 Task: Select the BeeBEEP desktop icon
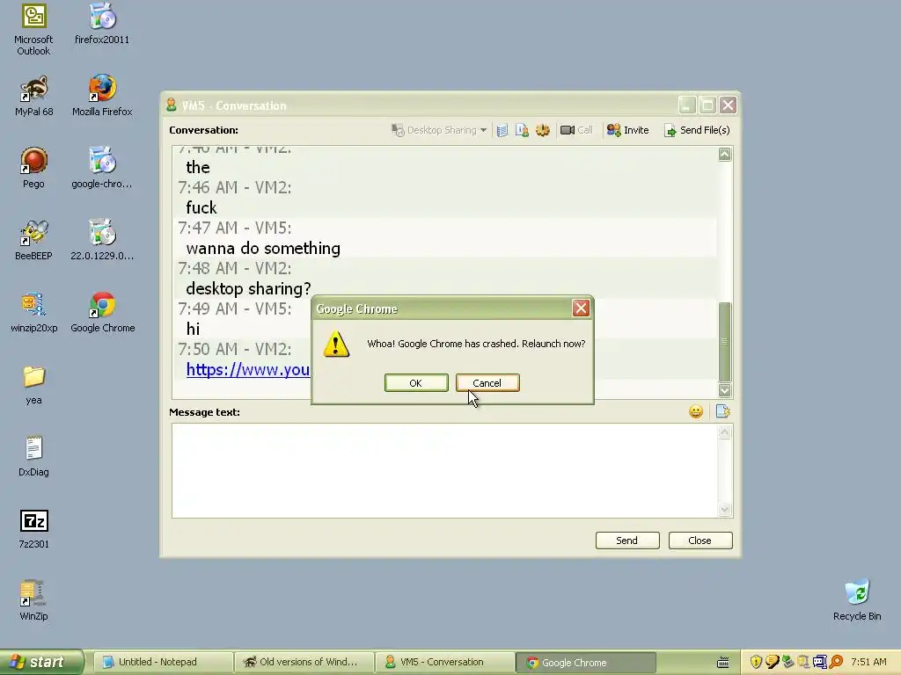pos(34,241)
